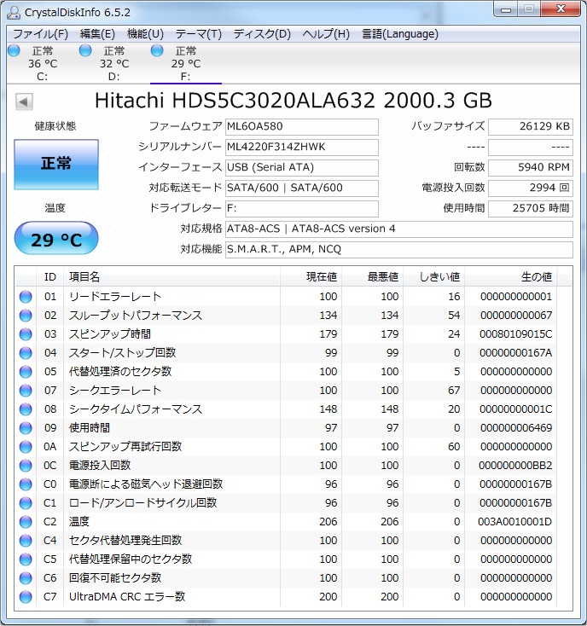
Task: Click status orb for 03 スピンアップ時間
Action: pyautogui.click(x=26, y=334)
